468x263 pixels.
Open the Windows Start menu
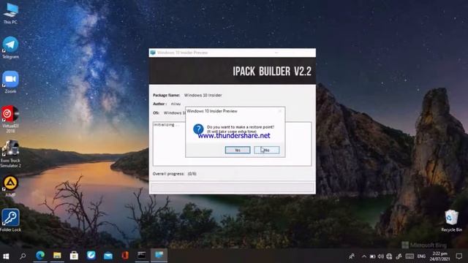click(6, 256)
